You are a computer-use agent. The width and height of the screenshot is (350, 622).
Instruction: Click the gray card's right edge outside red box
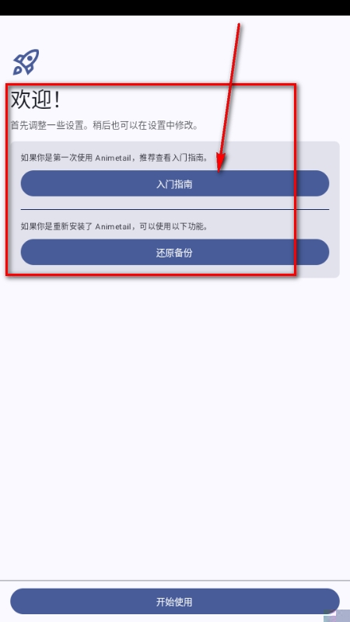point(318,209)
